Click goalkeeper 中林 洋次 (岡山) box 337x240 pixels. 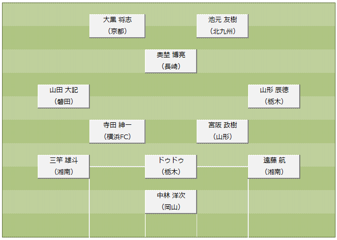171,202
